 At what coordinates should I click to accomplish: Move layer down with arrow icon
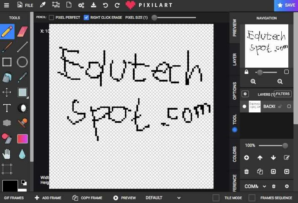coord(273,157)
